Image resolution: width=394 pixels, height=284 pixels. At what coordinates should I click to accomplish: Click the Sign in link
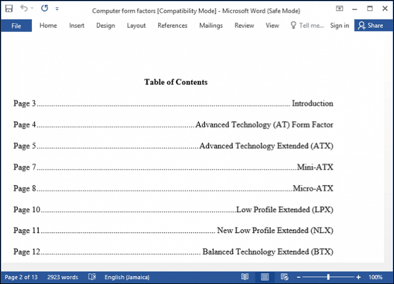tap(339, 26)
